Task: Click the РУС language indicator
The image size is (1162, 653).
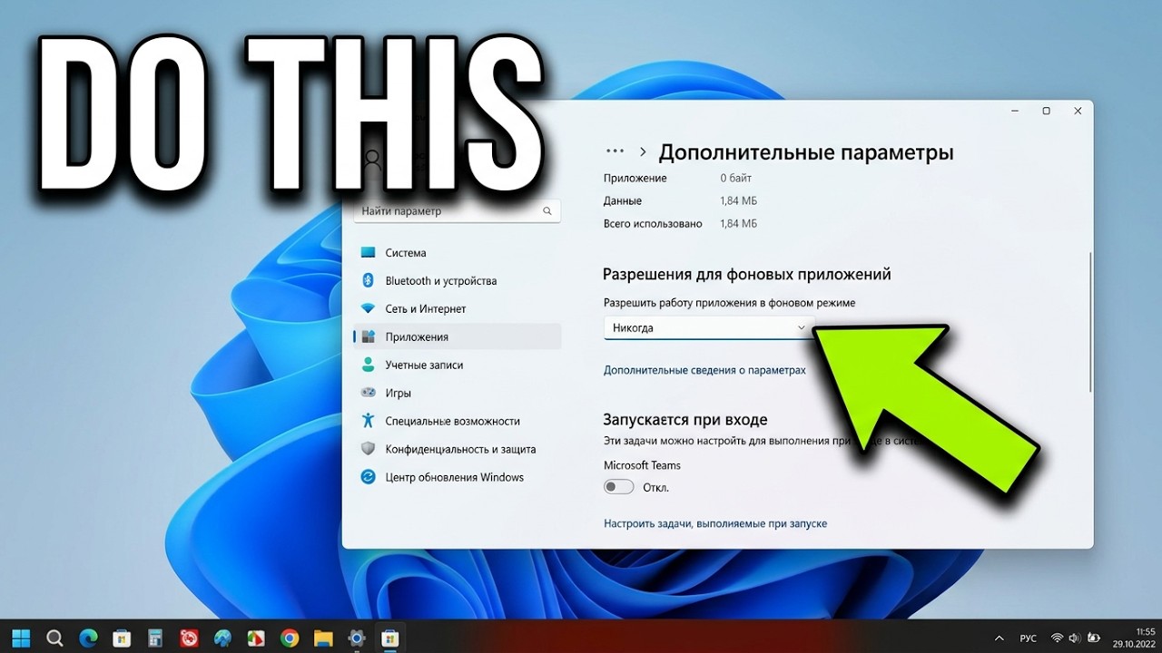Action: (1028, 638)
